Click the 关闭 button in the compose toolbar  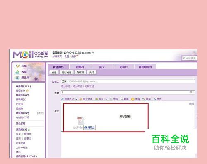pyautogui.click(x=92, y=72)
